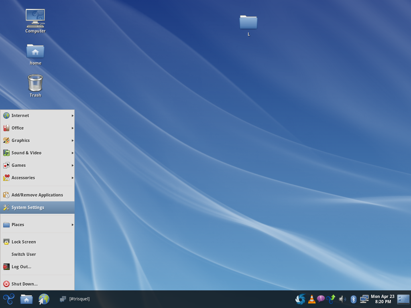Open home folder launcher in taskbar
This screenshot has height=308, width=411.
[26, 299]
